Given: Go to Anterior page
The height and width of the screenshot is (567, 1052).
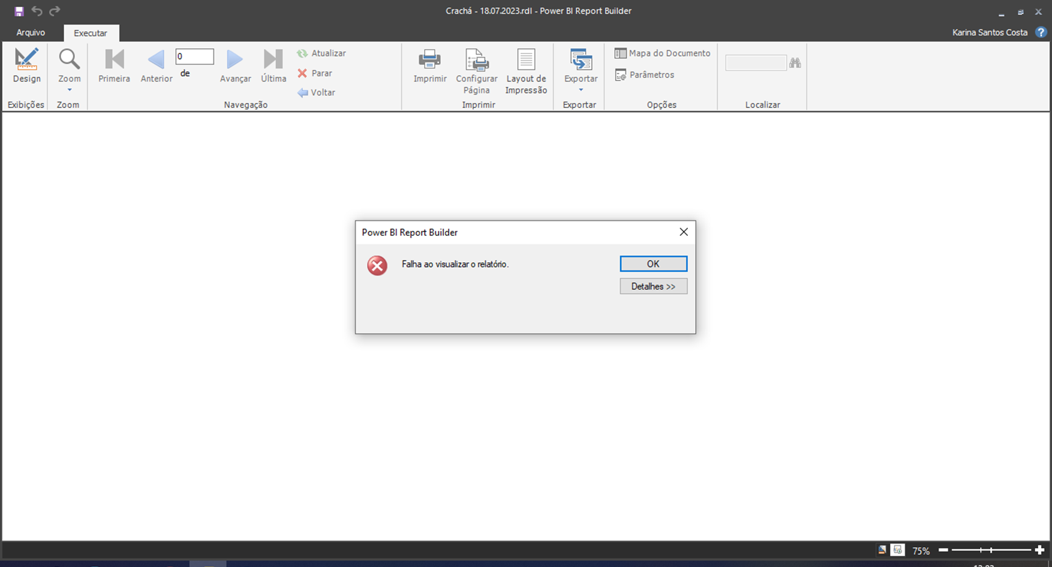Looking at the screenshot, I should click(x=156, y=65).
